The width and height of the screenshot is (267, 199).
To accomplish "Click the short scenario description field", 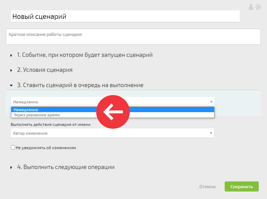I will 133,37.
